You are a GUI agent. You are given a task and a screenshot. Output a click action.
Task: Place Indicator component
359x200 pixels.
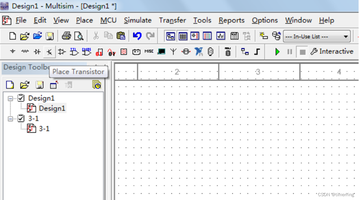click(123, 52)
